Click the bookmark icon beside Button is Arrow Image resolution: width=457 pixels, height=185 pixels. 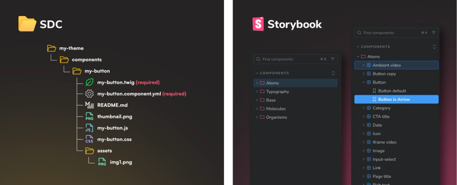pyautogui.click(x=374, y=99)
